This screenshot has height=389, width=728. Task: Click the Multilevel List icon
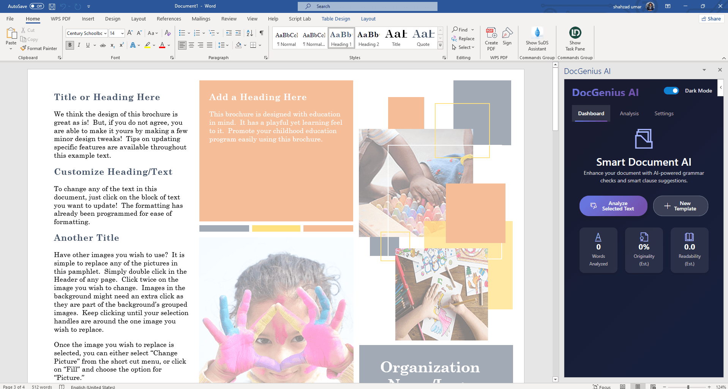(x=212, y=33)
